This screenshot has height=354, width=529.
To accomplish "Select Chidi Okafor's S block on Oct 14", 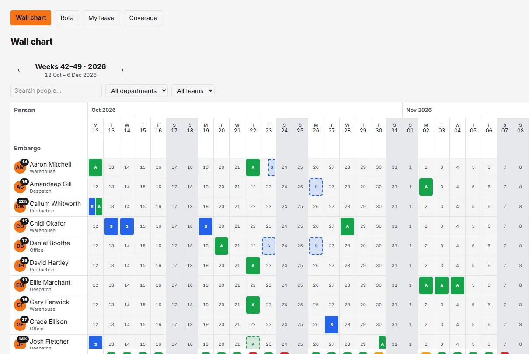I will click(127, 226).
